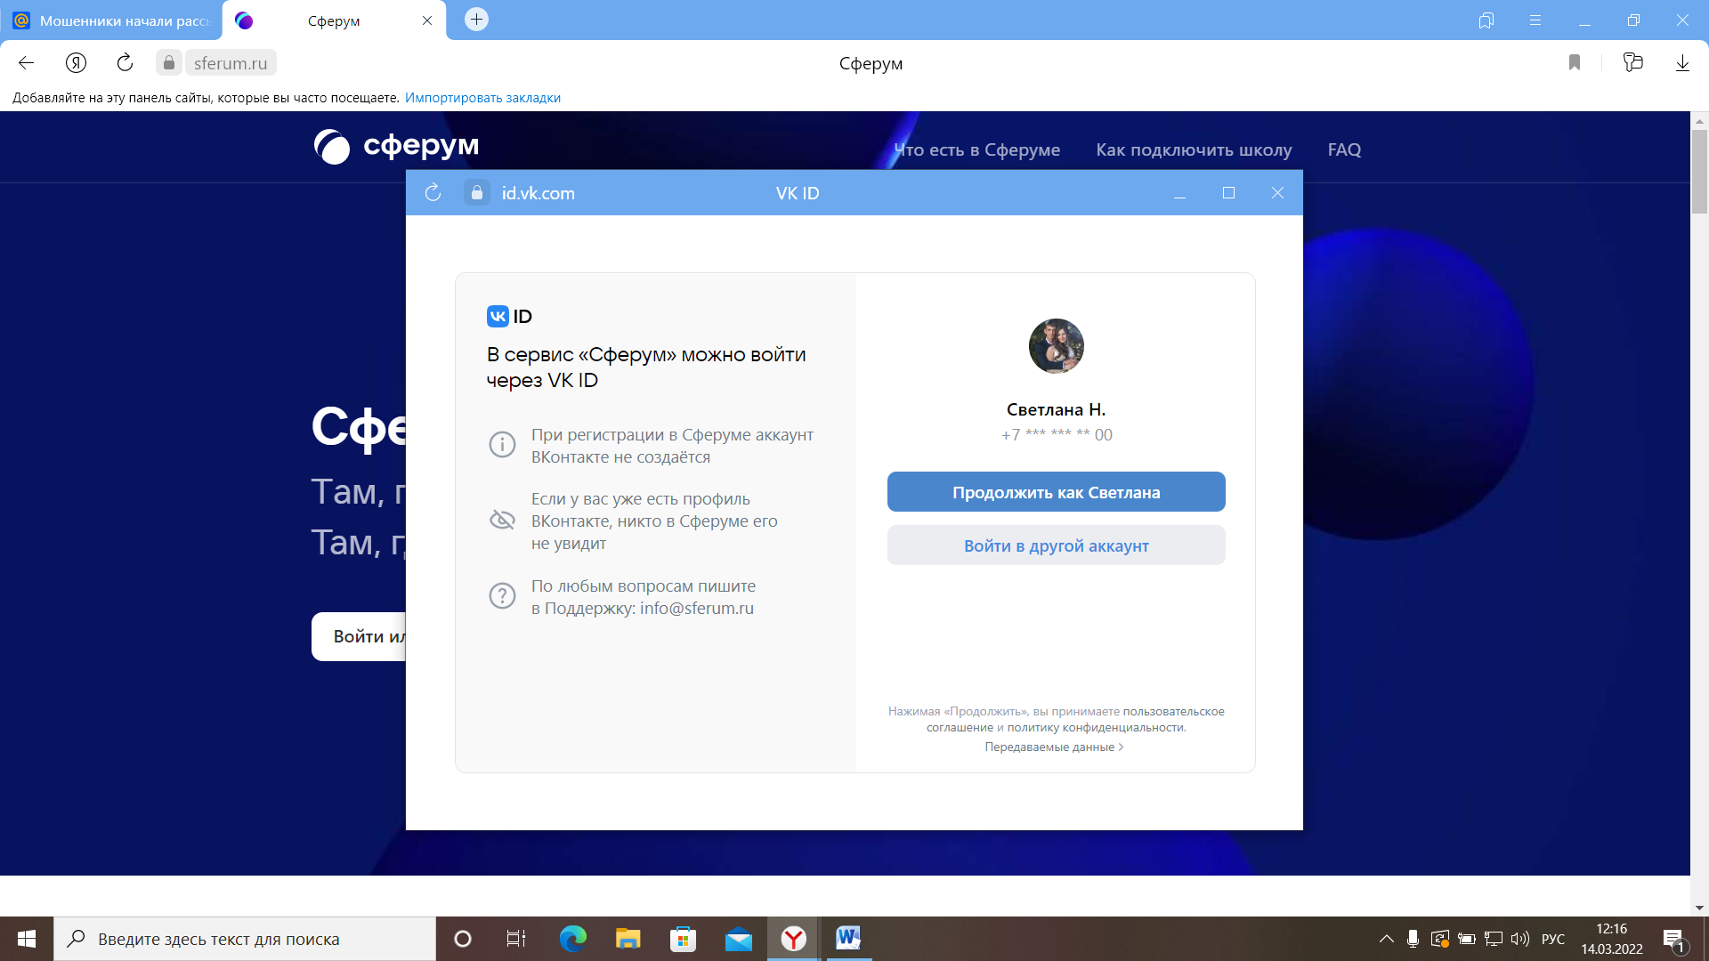
Task: Click the VK ID logo
Action: pyautogui.click(x=509, y=316)
